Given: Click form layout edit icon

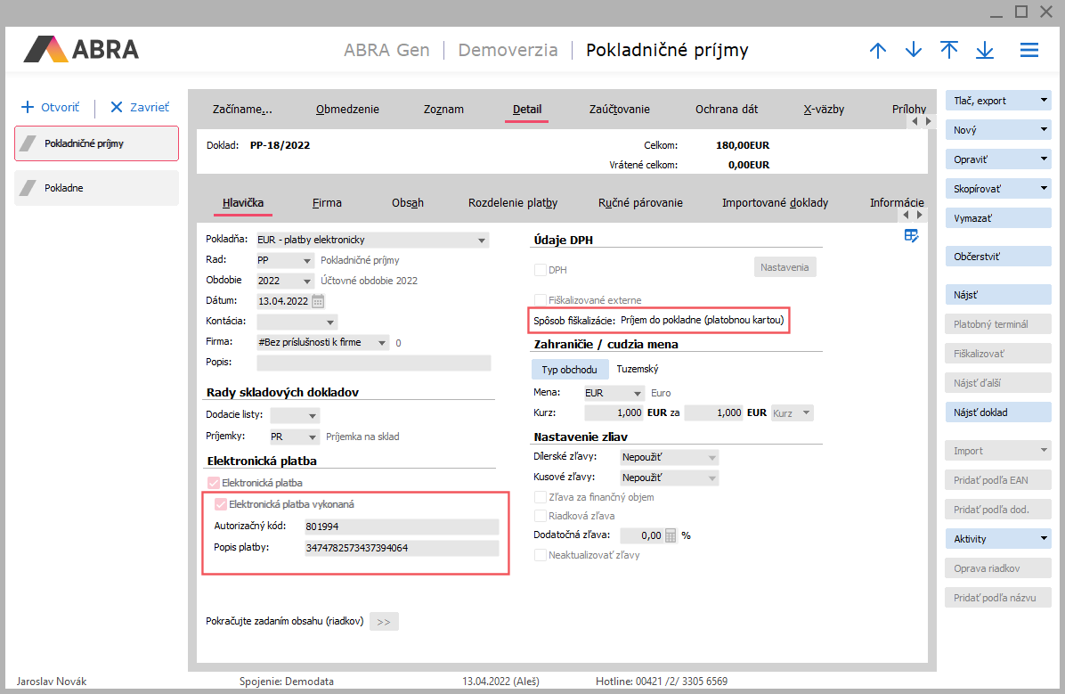Looking at the screenshot, I should point(911,235).
